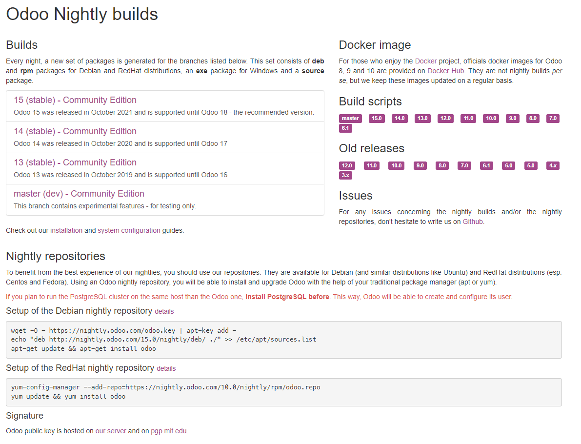This screenshot has height=444, width=581.
Task: Select the 4.x old releases badge
Action: point(553,166)
